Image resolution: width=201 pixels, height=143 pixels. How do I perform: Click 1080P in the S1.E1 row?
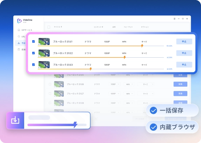[x=107, y=42]
